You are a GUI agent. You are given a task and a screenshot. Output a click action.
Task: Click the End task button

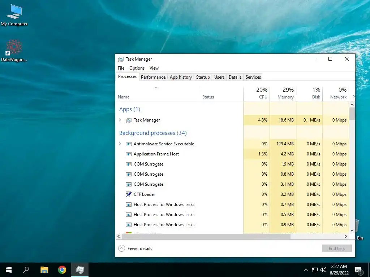pyautogui.click(x=337, y=249)
